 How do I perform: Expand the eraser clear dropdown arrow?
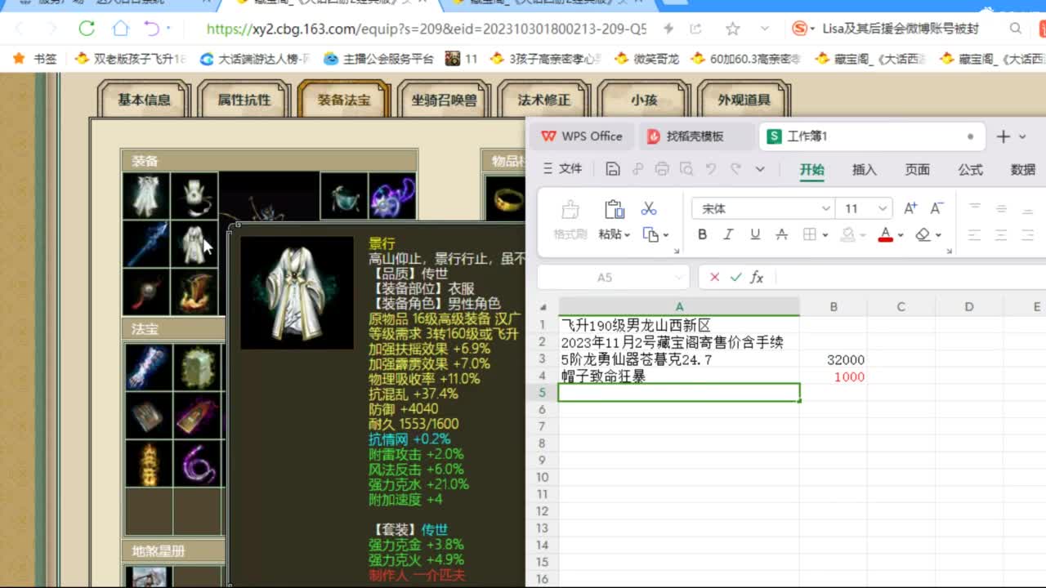click(x=938, y=235)
